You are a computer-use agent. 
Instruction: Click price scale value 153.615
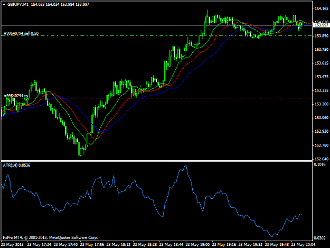pyautogui.click(x=322, y=63)
